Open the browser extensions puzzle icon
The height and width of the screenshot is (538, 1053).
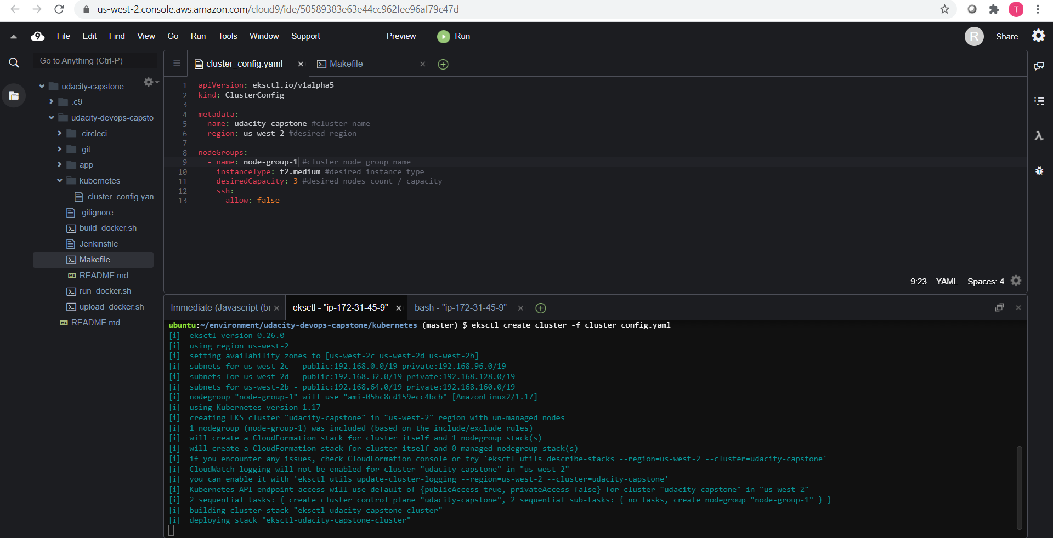(x=994, y=9)
